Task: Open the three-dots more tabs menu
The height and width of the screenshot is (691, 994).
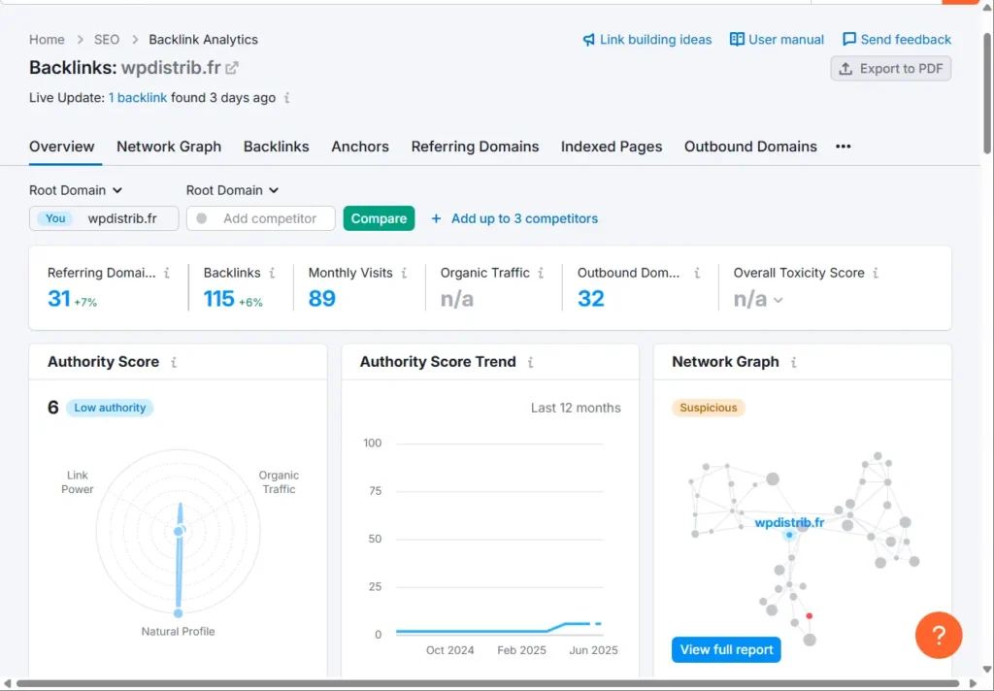Action: click(844, 147)
